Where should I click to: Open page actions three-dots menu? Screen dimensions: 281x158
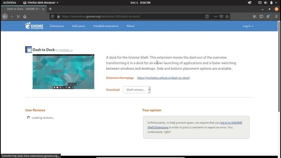tap(216, 17)
